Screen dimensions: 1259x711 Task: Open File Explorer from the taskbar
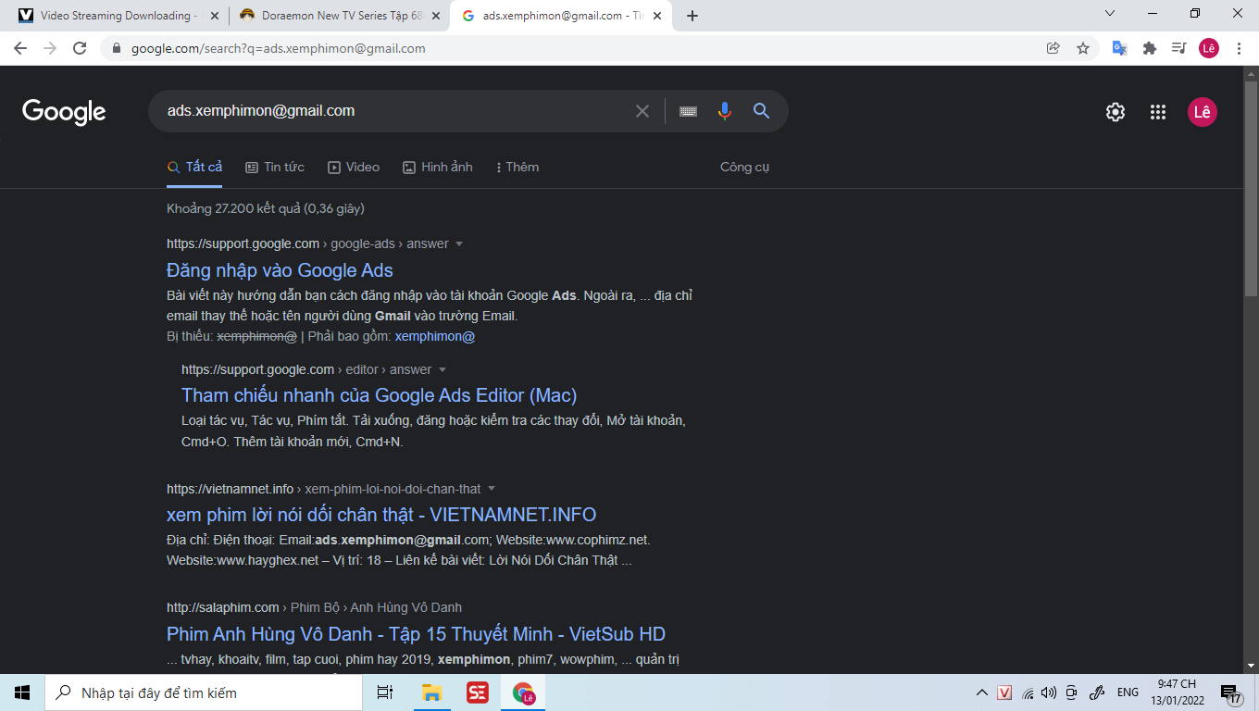pyautogui.click(x=431, y=692)
